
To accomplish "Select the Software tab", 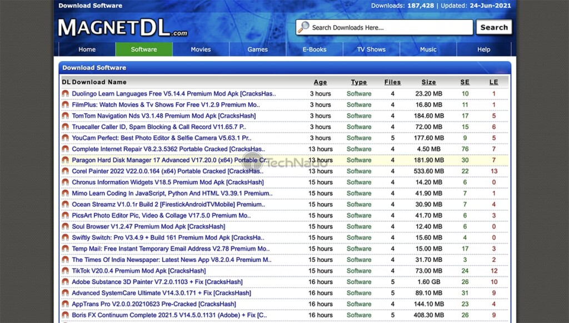I will [144, 49].
